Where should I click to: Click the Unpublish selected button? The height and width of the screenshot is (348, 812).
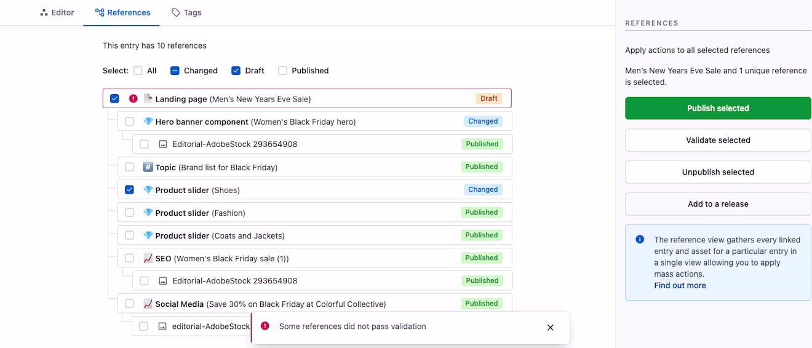(718, 172)
